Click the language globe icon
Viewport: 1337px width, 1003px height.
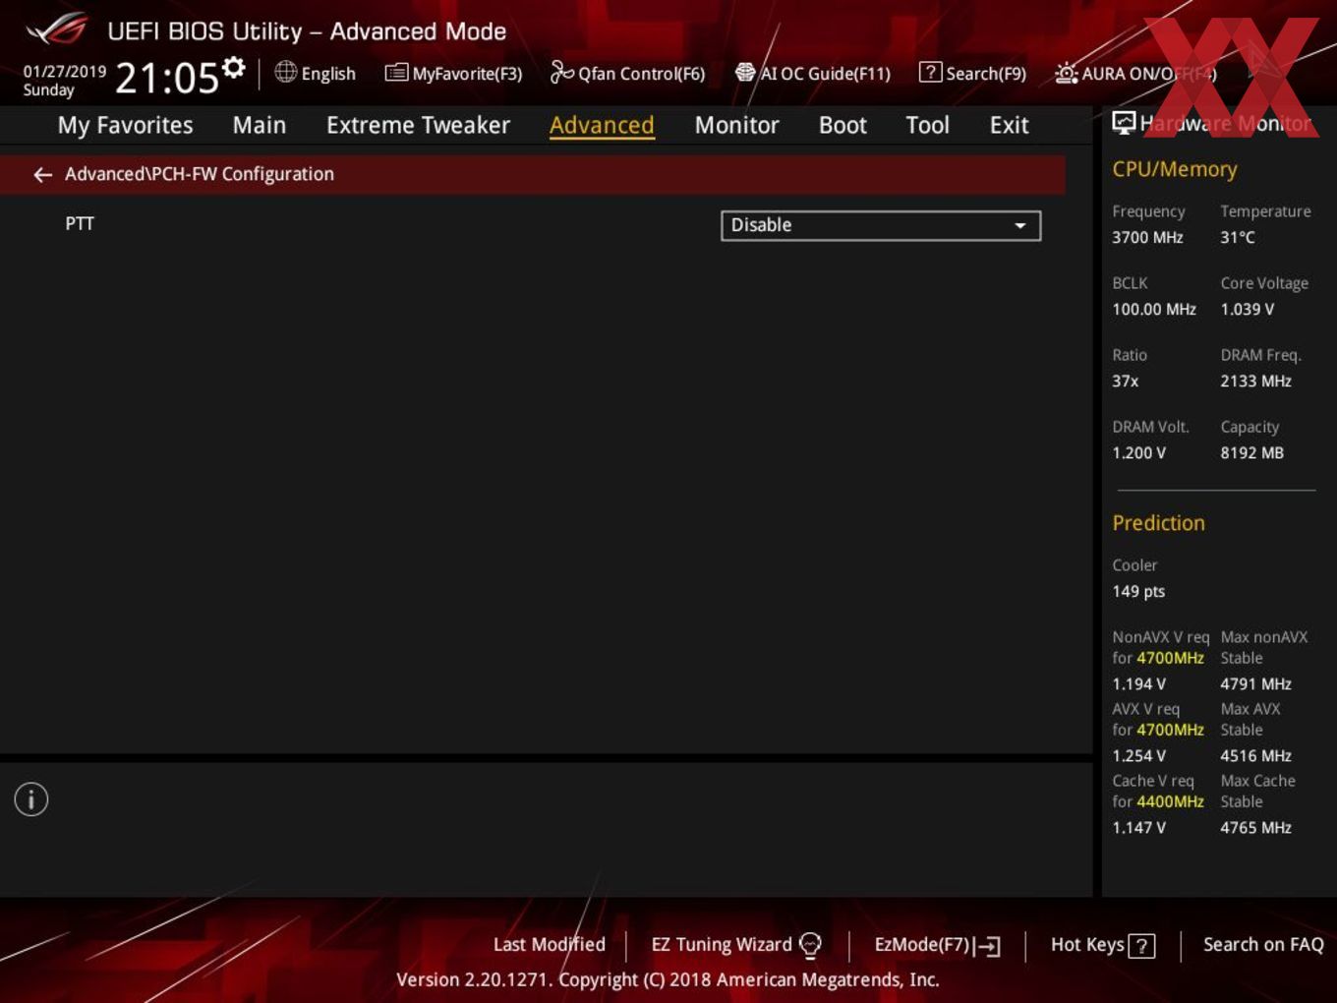(285, 72)
